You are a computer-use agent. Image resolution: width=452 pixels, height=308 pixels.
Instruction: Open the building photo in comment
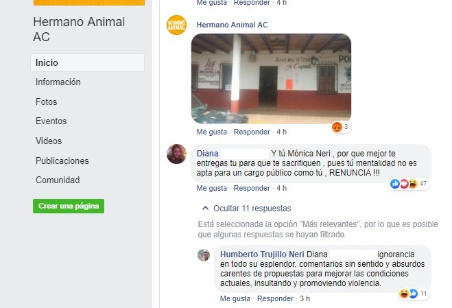[271, 79]
